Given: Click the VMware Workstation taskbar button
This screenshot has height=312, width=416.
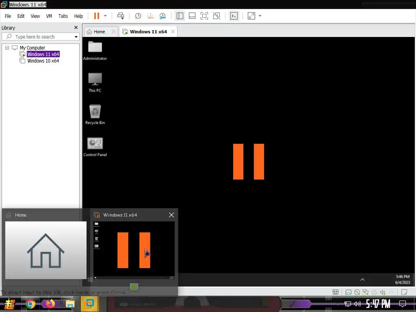Looking at the screenshot, I should click(89, 303).
